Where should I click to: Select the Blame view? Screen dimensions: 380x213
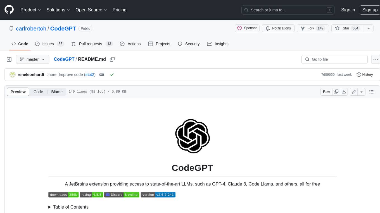(x=57, y=92)
